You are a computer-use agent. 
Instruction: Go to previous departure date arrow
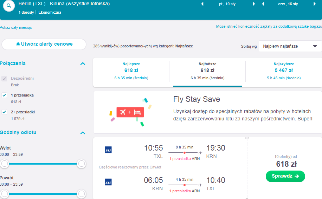tap(202, 4)
